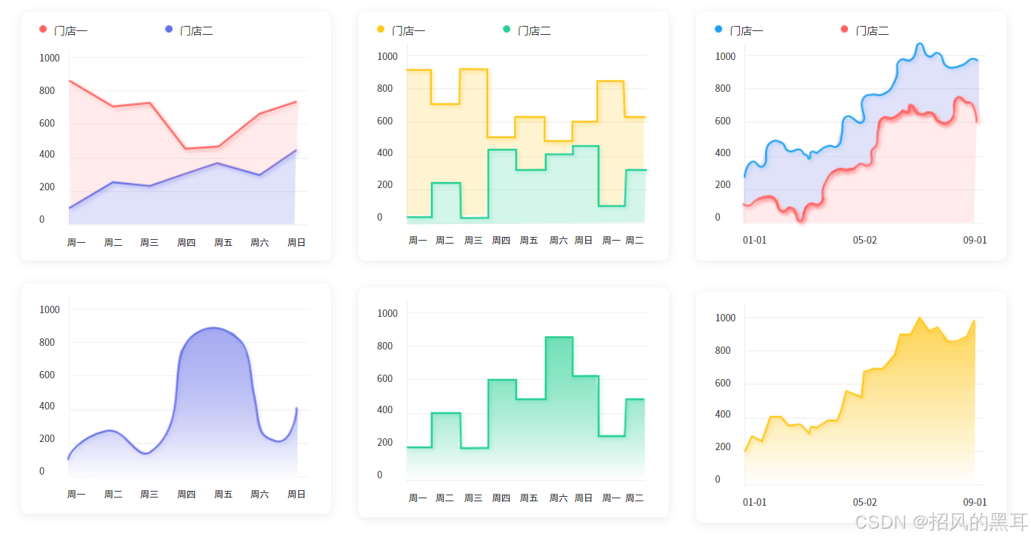1031x539 pixels.
Task: Click 800 axis value in single yellow area chart
Action: 724,350
